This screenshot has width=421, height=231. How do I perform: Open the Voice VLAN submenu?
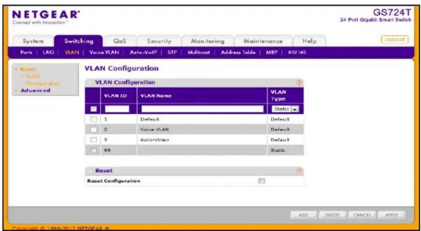pos(104,52)
